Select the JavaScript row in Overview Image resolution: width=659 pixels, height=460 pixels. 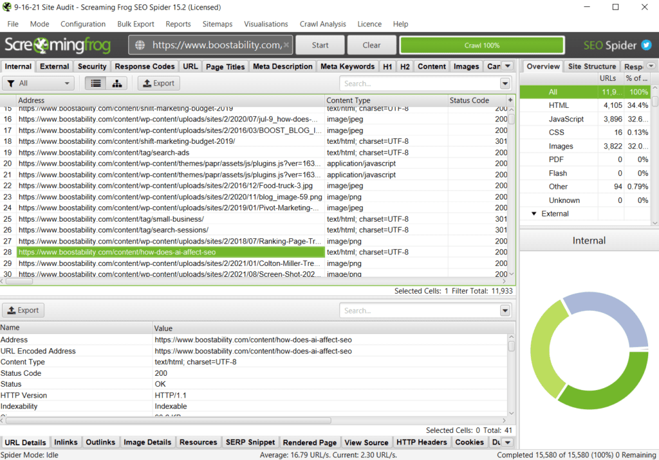[585, 119]
